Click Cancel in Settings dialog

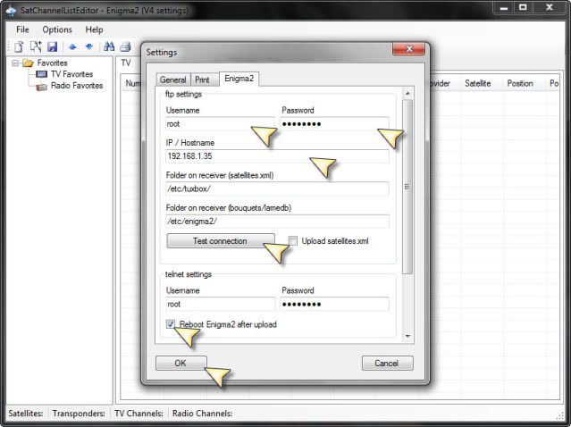point(388,363)
